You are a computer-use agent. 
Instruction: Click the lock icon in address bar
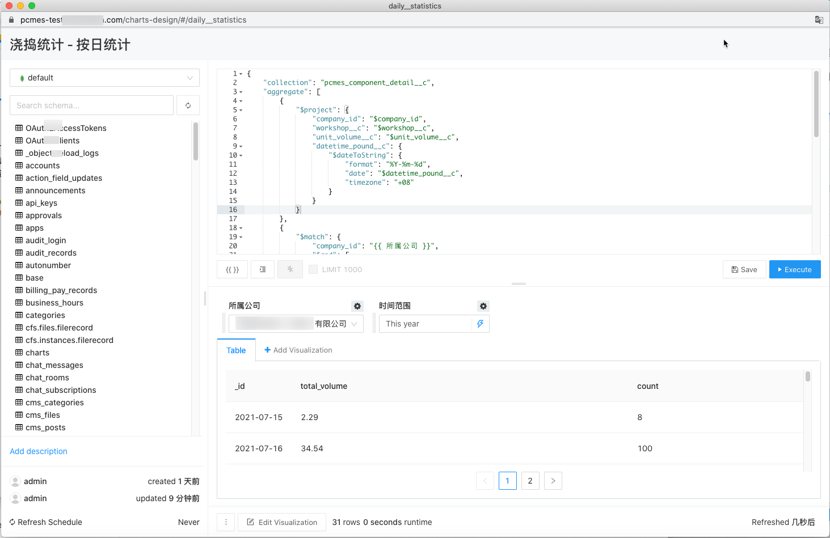coord(11,20)
